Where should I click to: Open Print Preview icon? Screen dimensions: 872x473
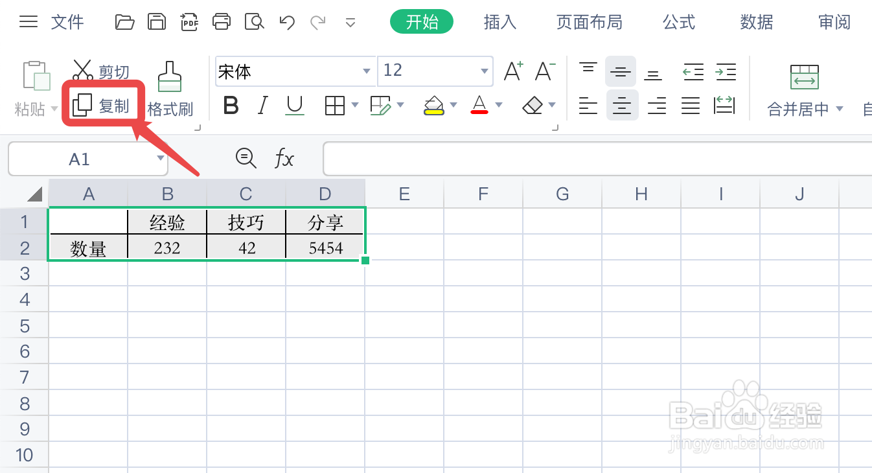click(255, 22)
